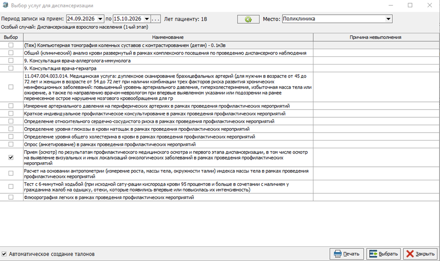Select checkbox for Опрос (анкетирование) row
The width and height of the screenshot is (440, 261).
(x=11, y=144)
